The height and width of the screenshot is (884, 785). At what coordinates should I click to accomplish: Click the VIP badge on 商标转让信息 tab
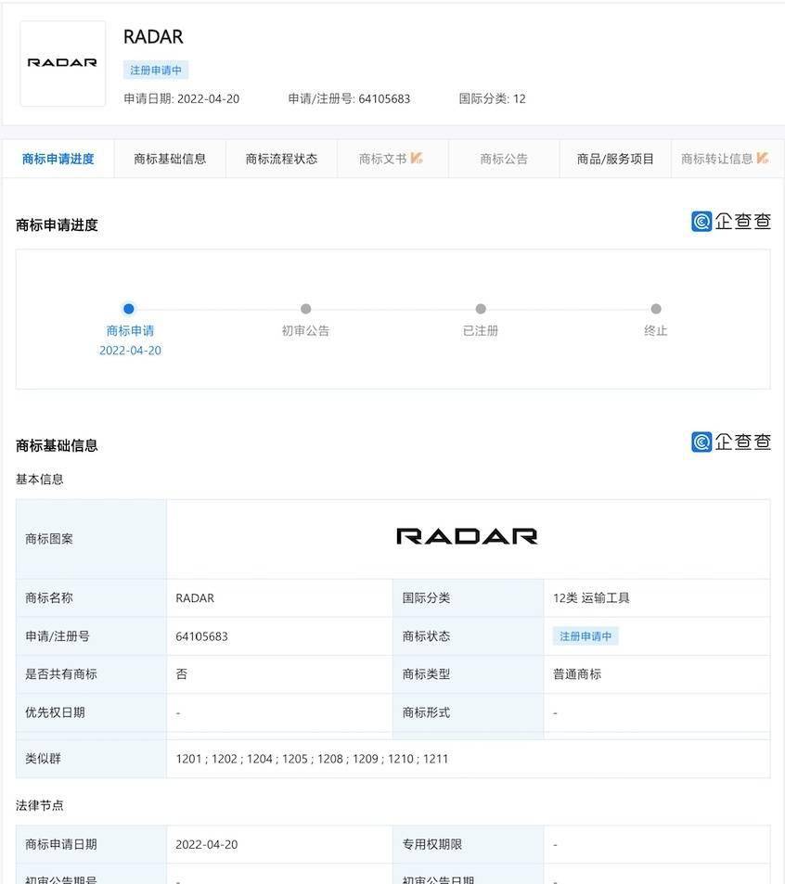tap(763, 159)
